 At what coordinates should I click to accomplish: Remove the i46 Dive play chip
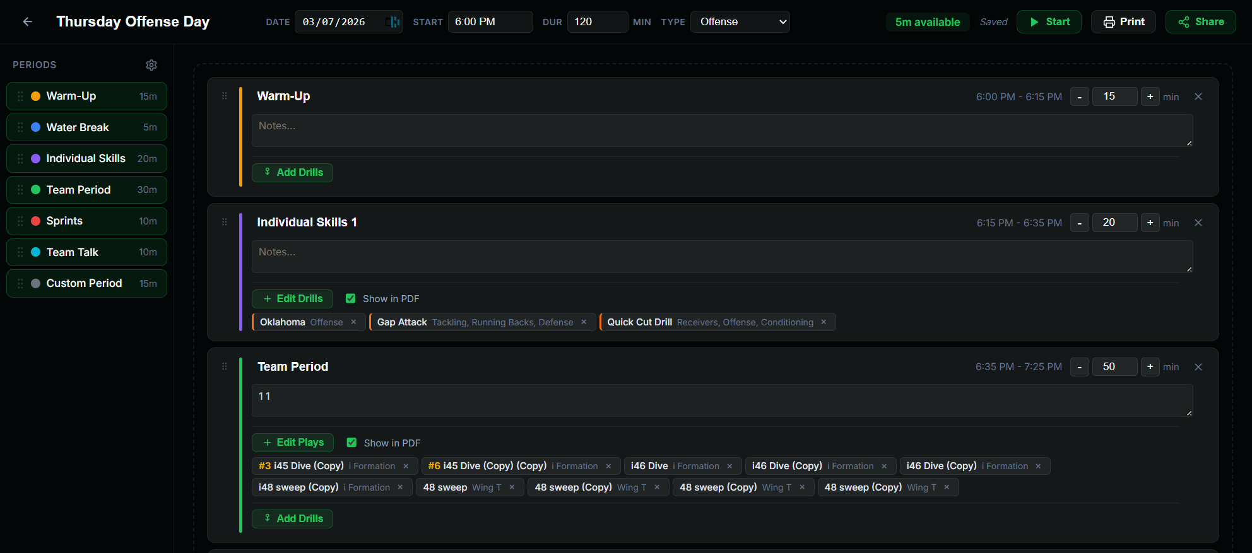click(x=729, y=466)
